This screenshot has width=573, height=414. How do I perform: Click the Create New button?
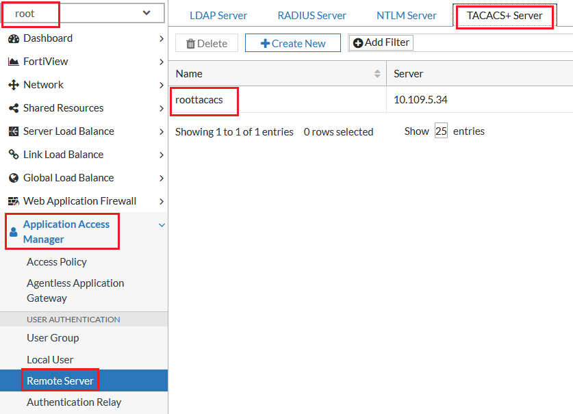(x=293, y=43)
